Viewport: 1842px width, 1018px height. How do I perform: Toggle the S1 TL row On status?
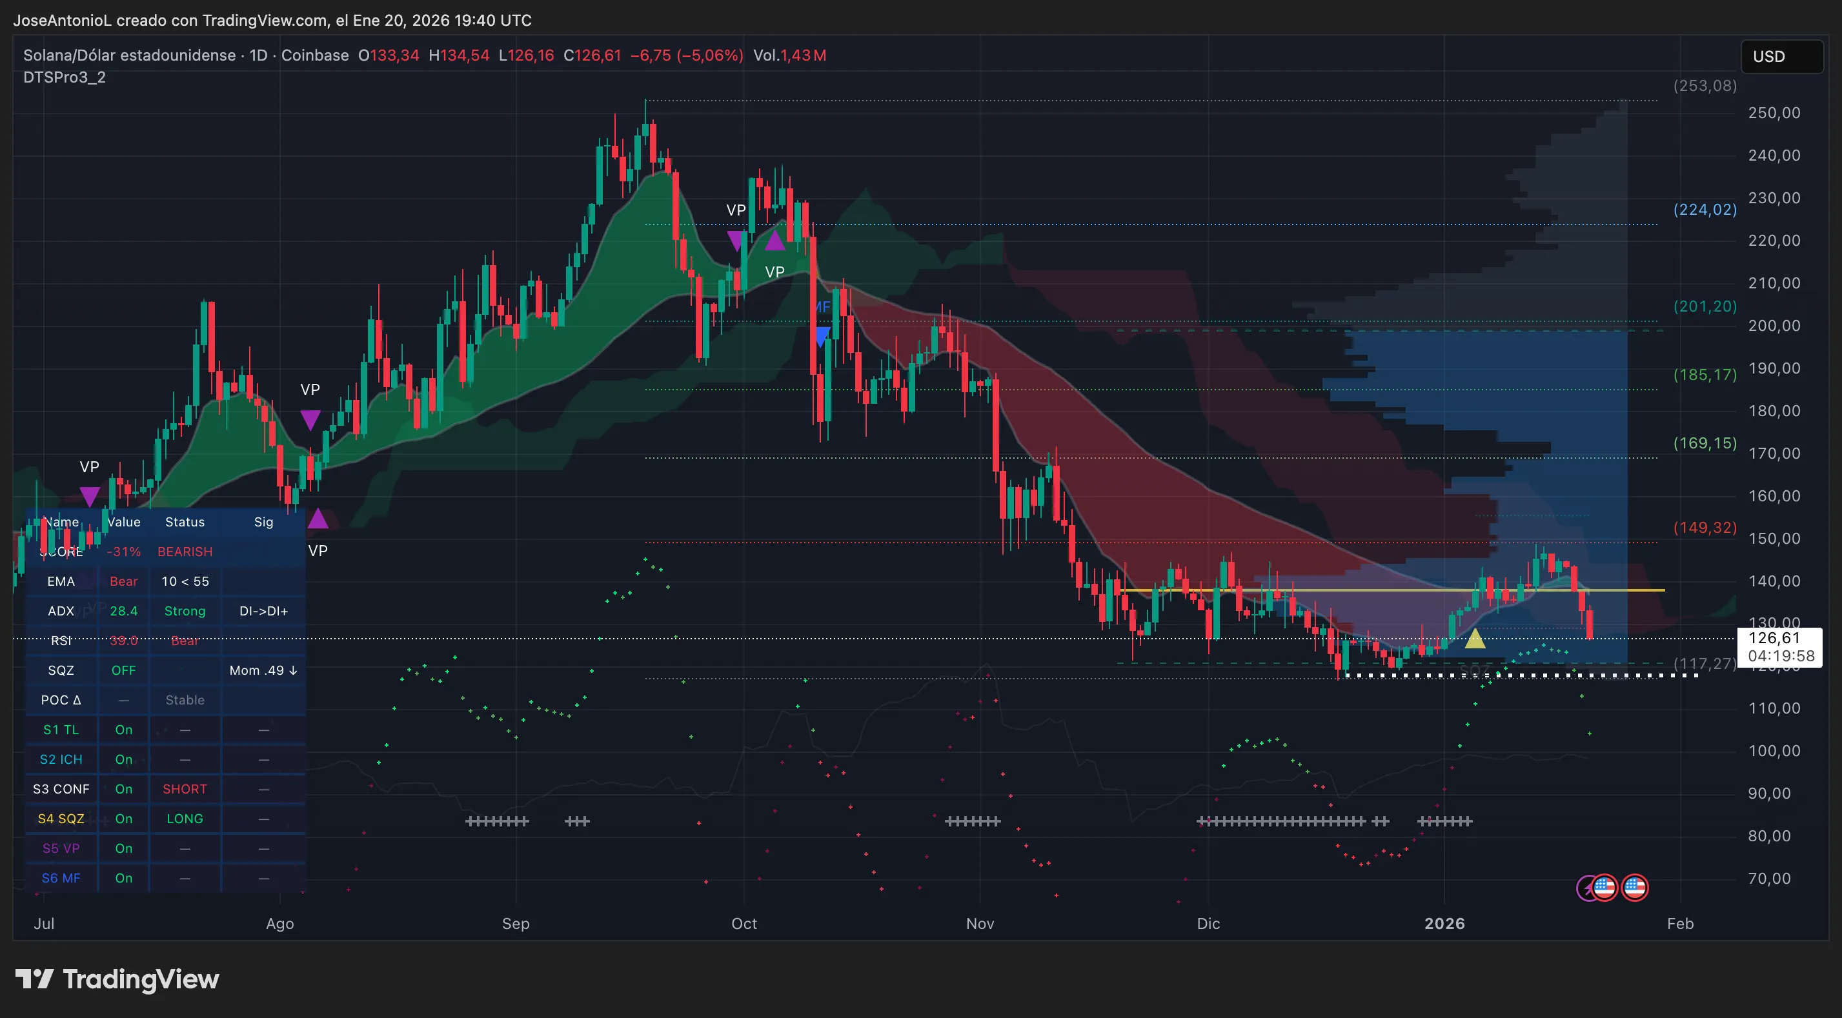tap(123, 729)
